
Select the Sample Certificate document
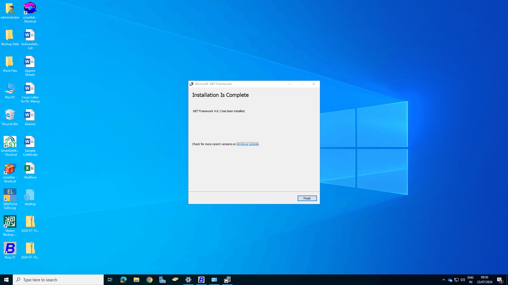tap(30, 146)
